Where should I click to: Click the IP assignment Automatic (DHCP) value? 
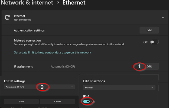pyautogui.click(x=63, y=66)
